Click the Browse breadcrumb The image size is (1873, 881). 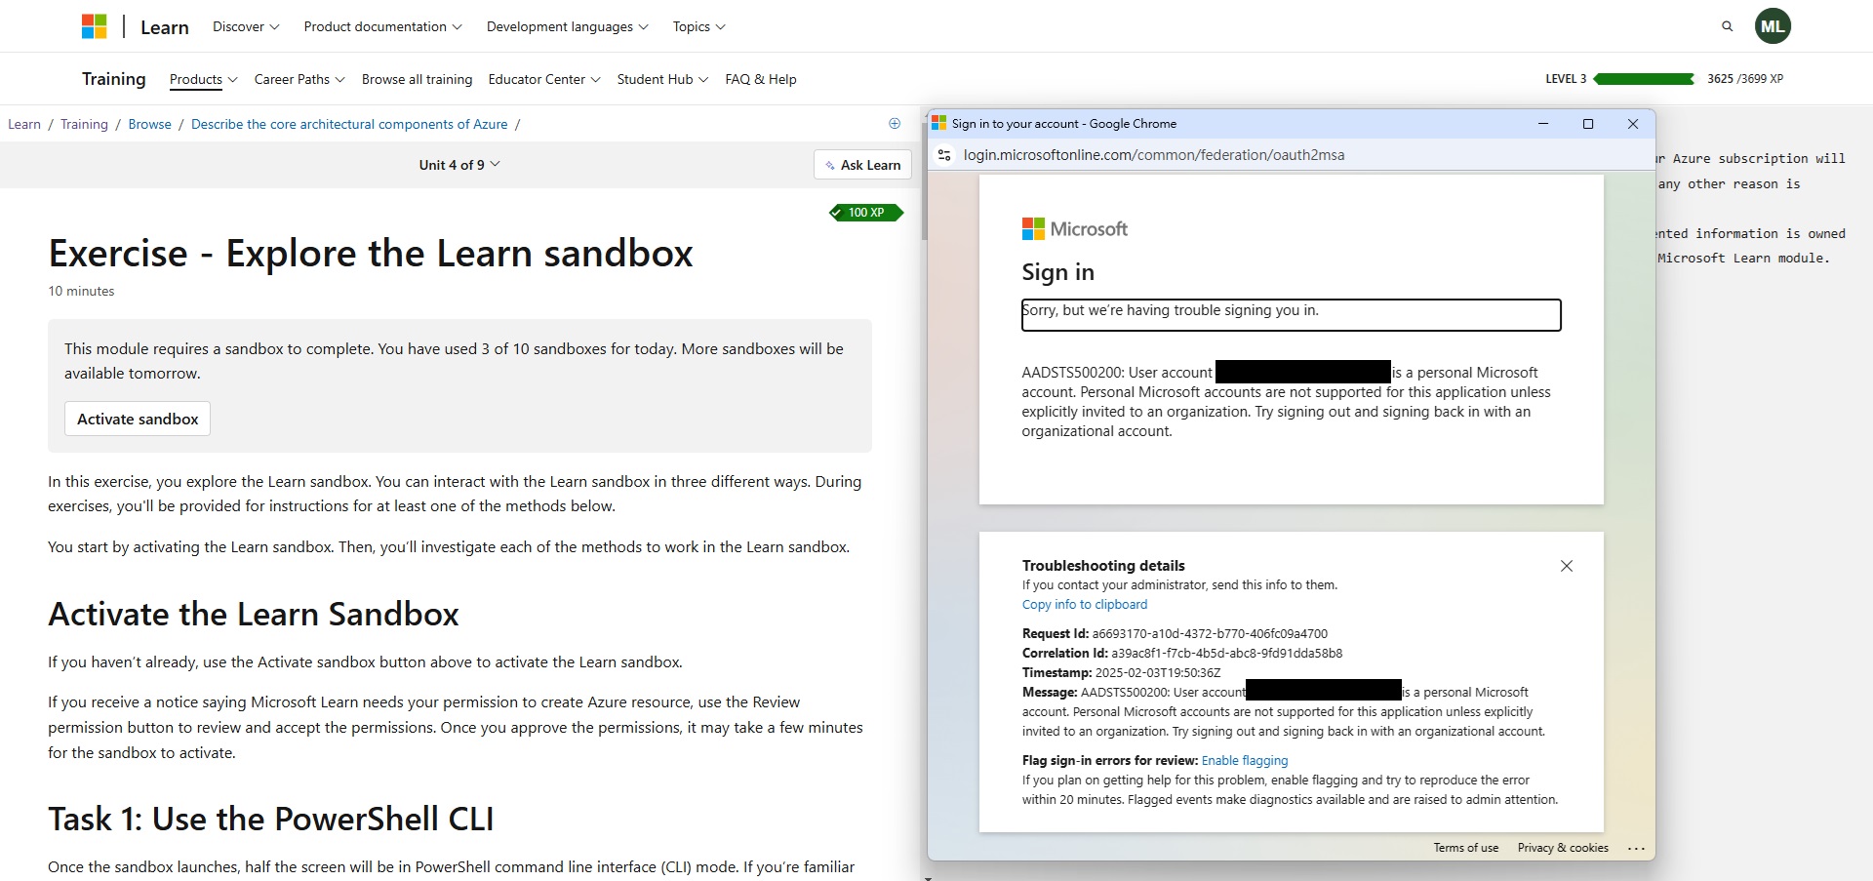[149, 124]
